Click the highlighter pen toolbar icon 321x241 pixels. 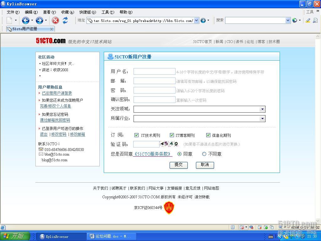click(308, 20)
